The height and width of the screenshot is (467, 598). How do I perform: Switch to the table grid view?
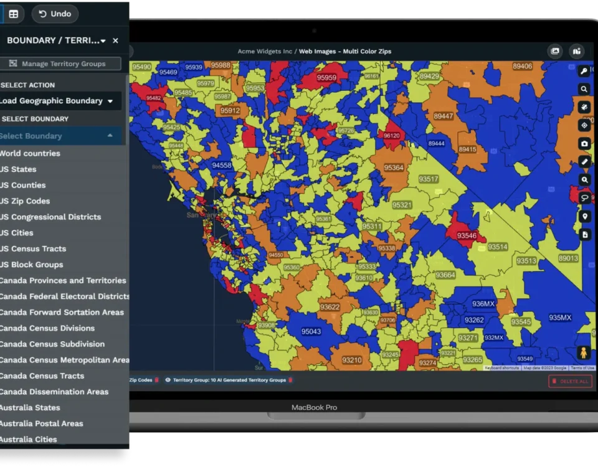click(x=13, y=14)
